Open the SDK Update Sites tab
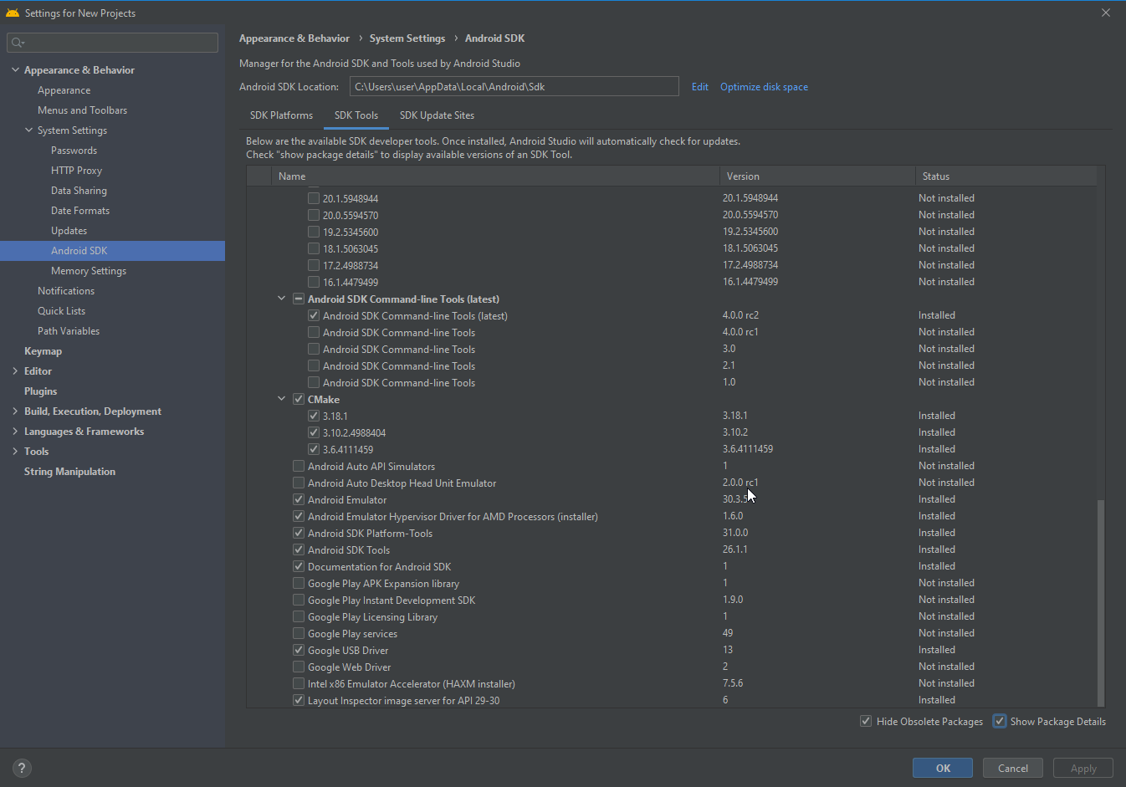The width and height of the screenshot is (1126, 787). coord(437,115)
